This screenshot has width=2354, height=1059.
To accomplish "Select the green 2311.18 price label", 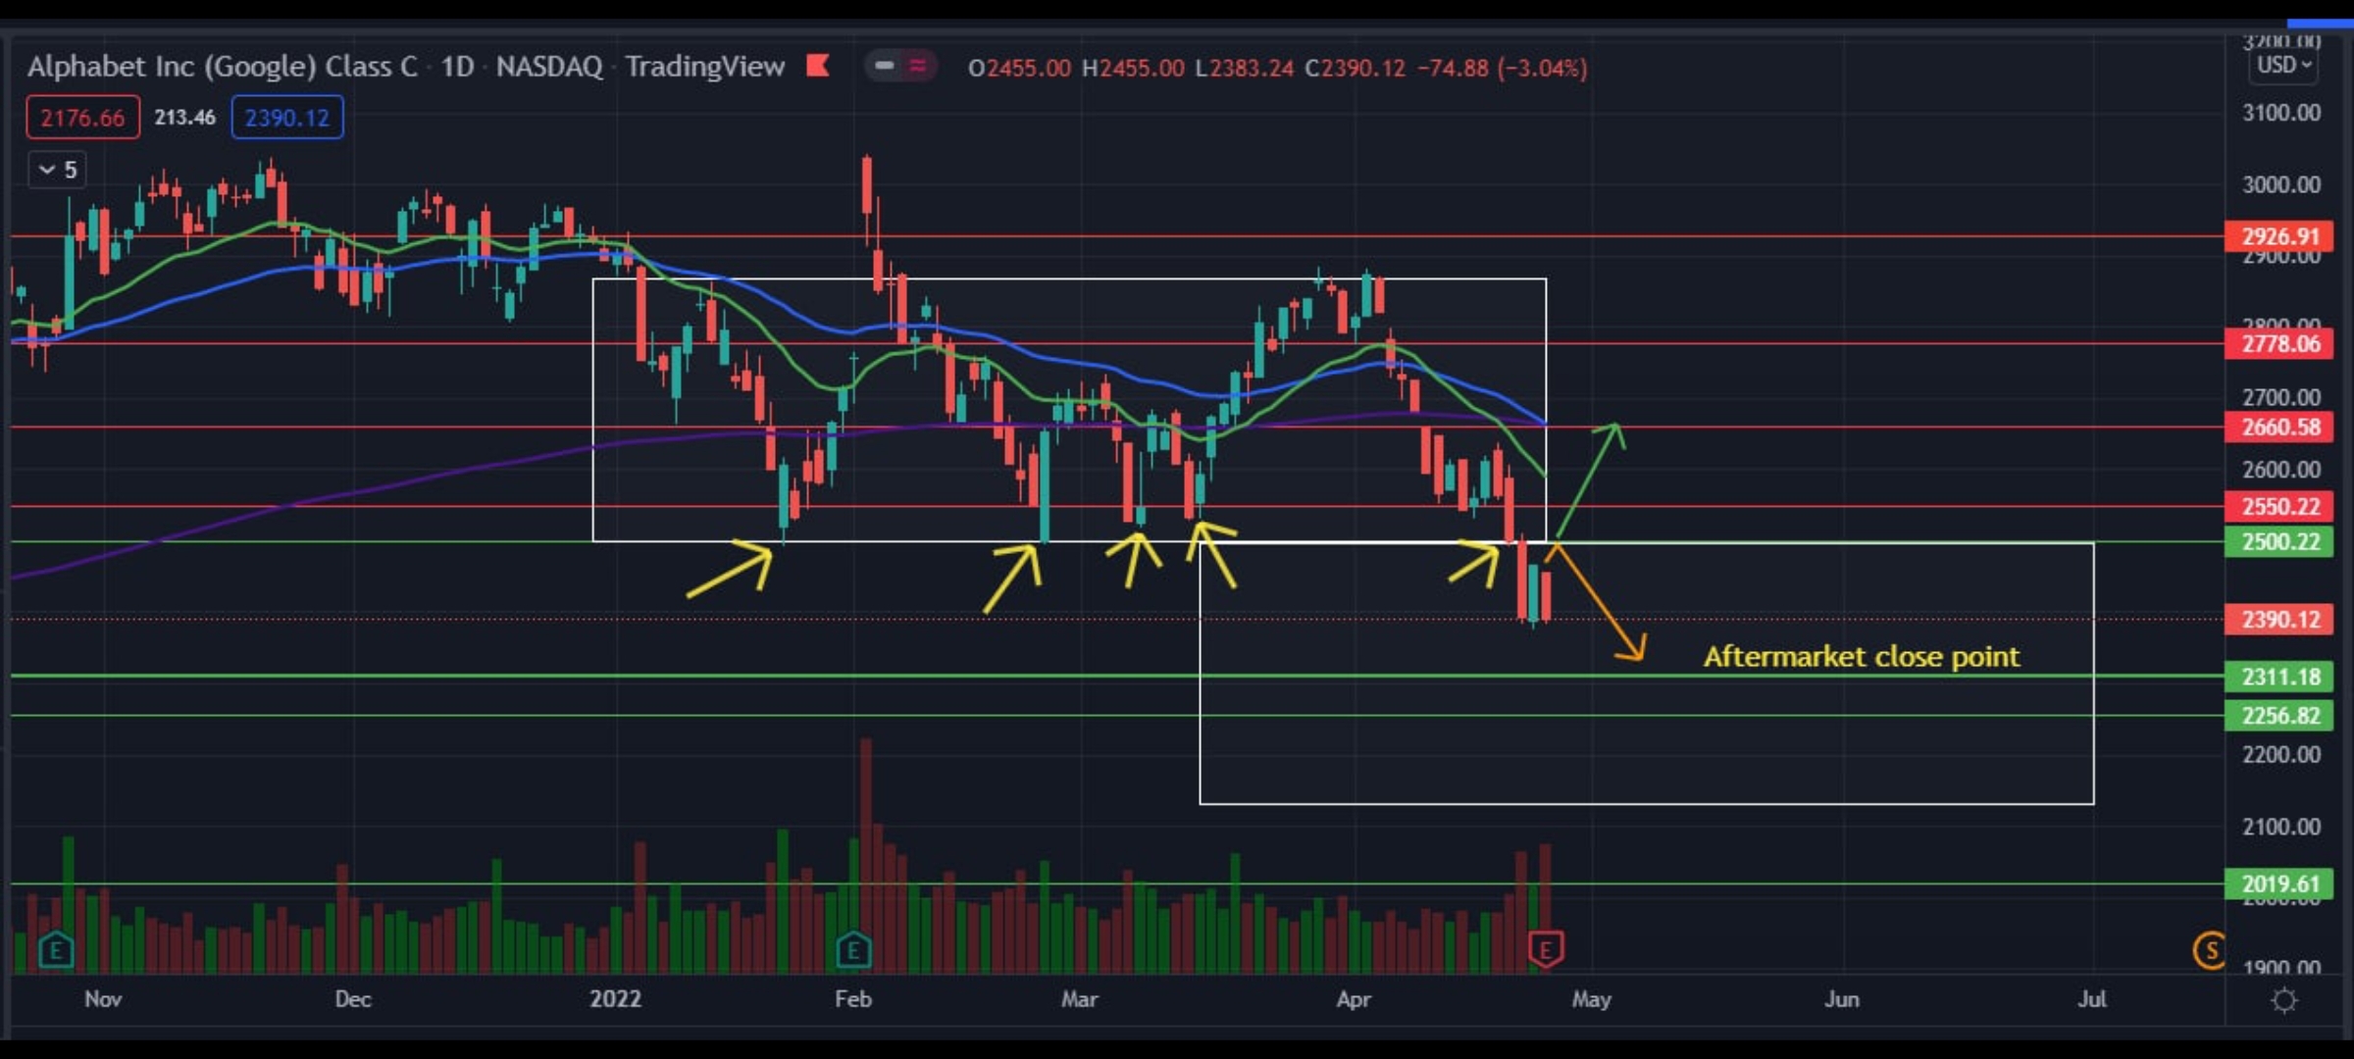I will [x=2279, y=677].
